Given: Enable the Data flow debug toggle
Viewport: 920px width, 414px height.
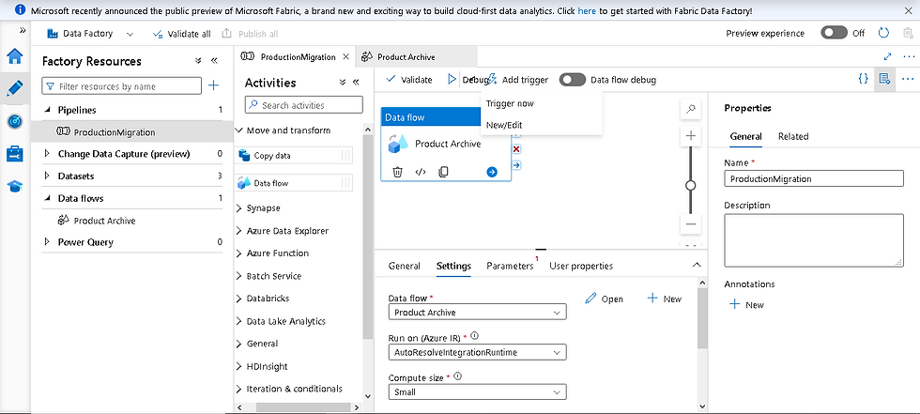Looking at the screenshot, I should pos(573,80).
